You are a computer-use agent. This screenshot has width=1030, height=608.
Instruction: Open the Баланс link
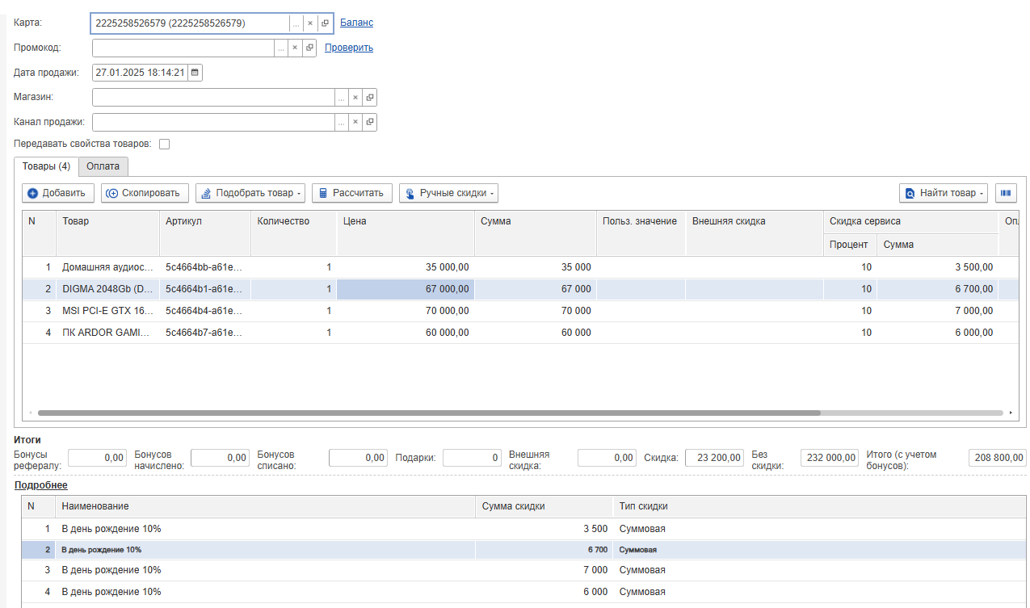point(356,23)
